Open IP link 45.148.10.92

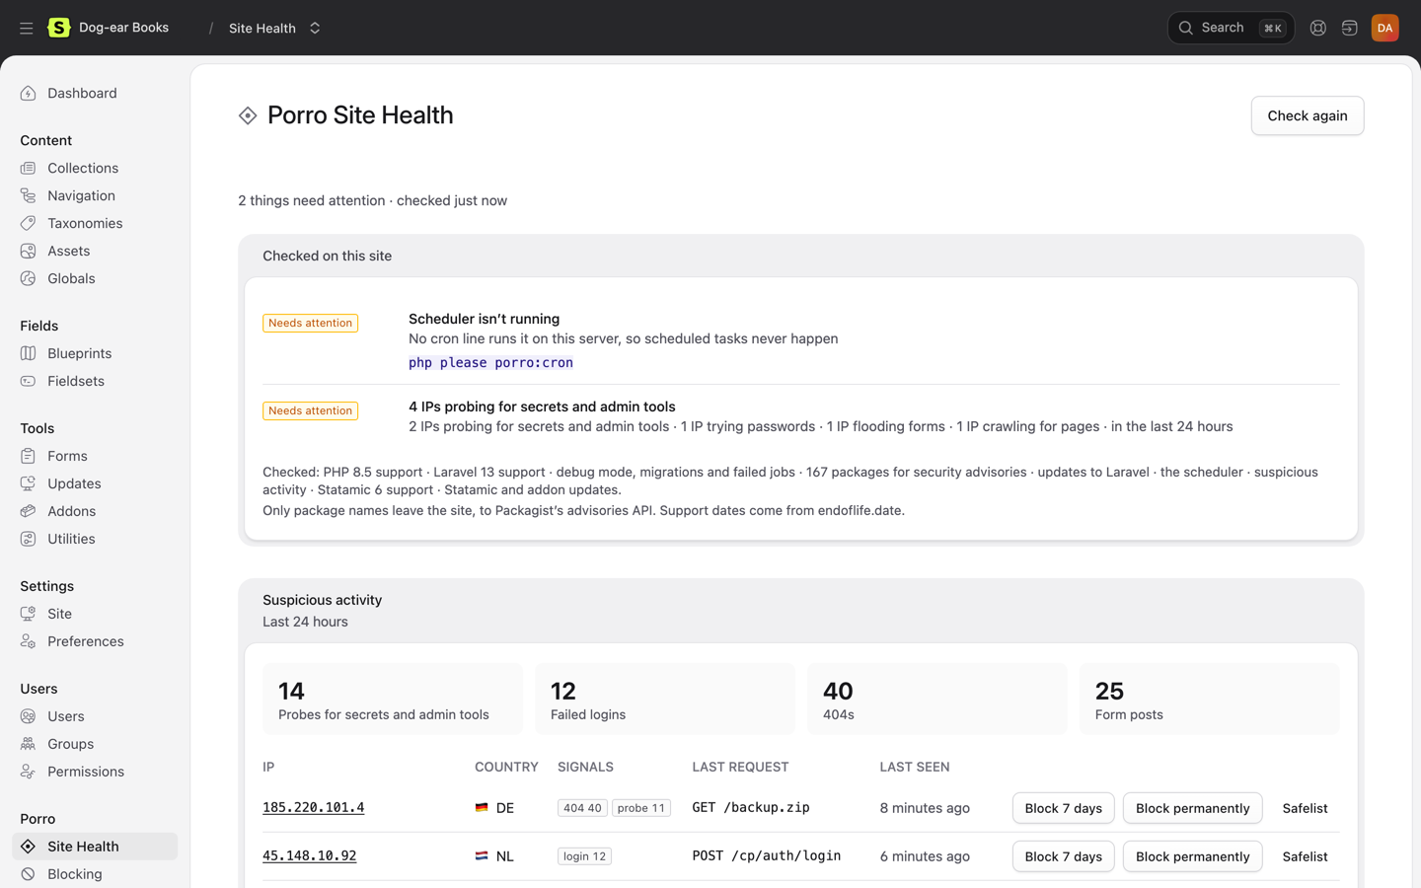(x=309, y=856)
